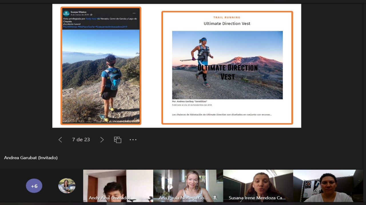Viewport: 366px width, 205px height.
Task: Click the article excerpt about chalecos de hidratación
Action: coord(222,114)
